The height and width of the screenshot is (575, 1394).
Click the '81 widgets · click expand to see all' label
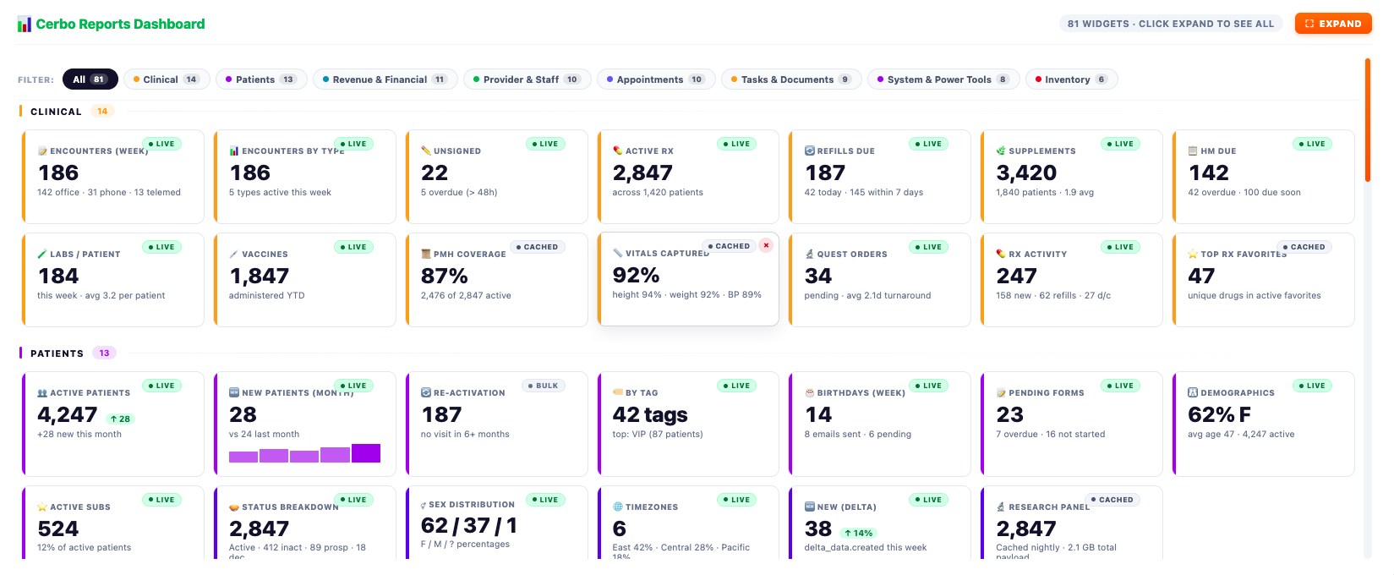tap(1170, 24)
